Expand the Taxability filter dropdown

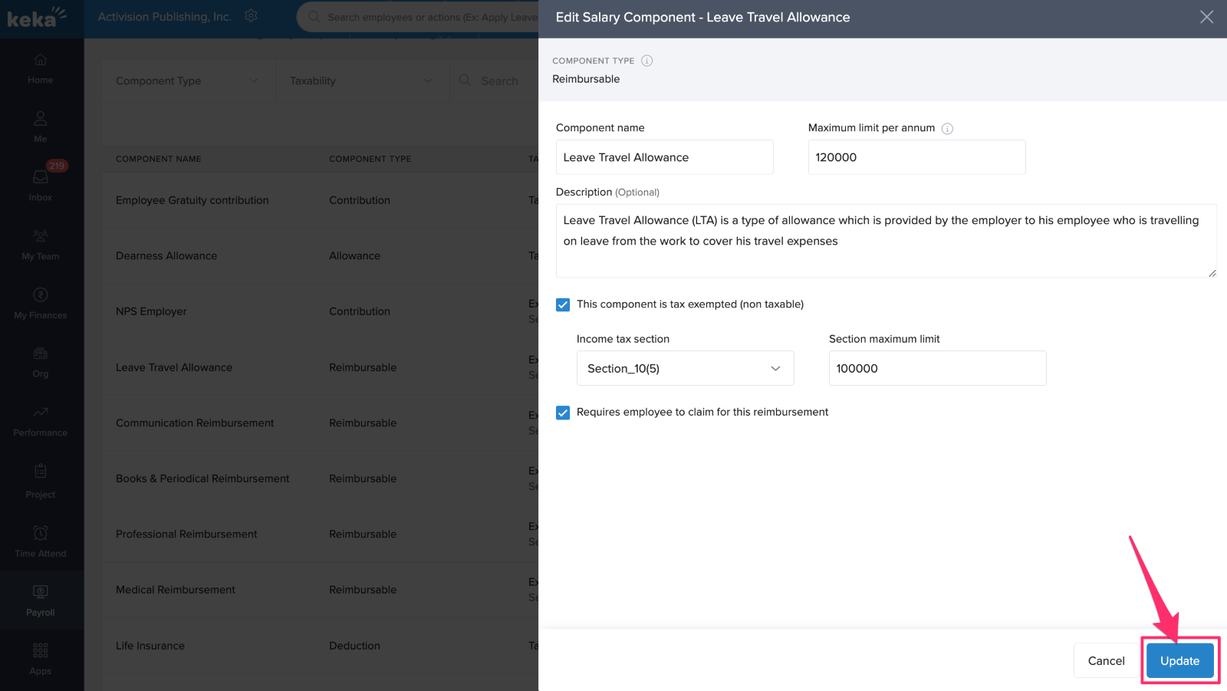361,81
